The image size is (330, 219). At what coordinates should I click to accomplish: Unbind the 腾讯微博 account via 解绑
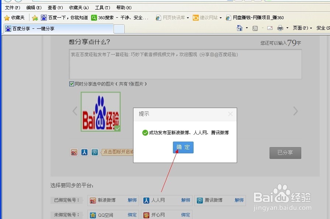(x=239, y=200)
